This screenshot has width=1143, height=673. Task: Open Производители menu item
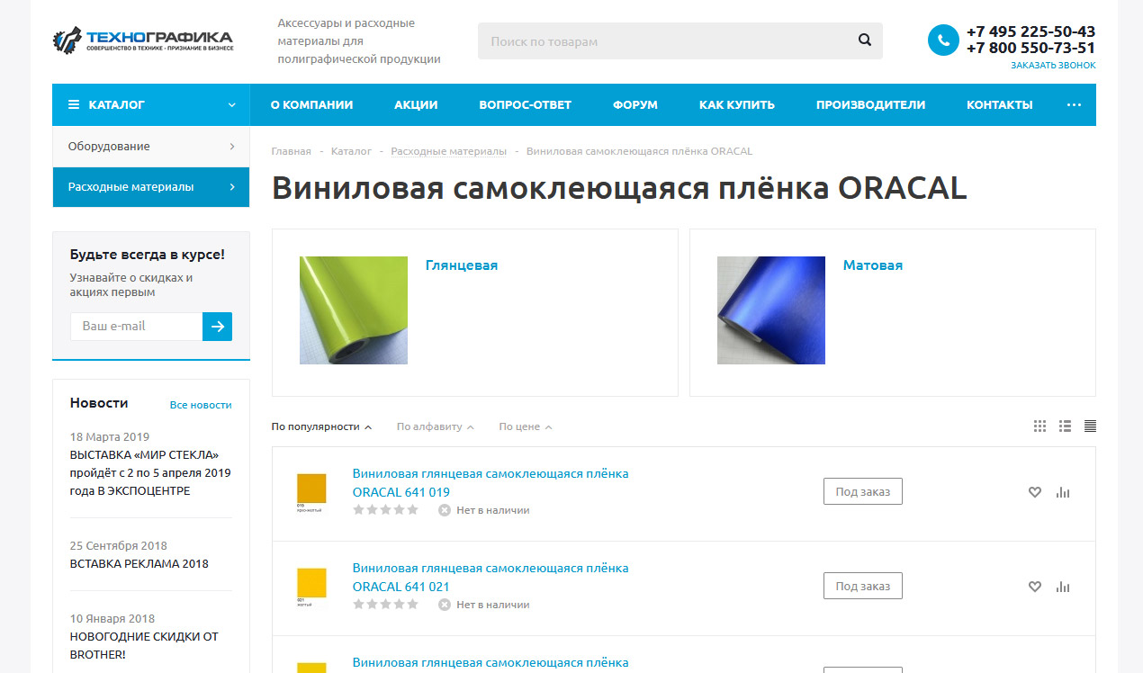870,105
